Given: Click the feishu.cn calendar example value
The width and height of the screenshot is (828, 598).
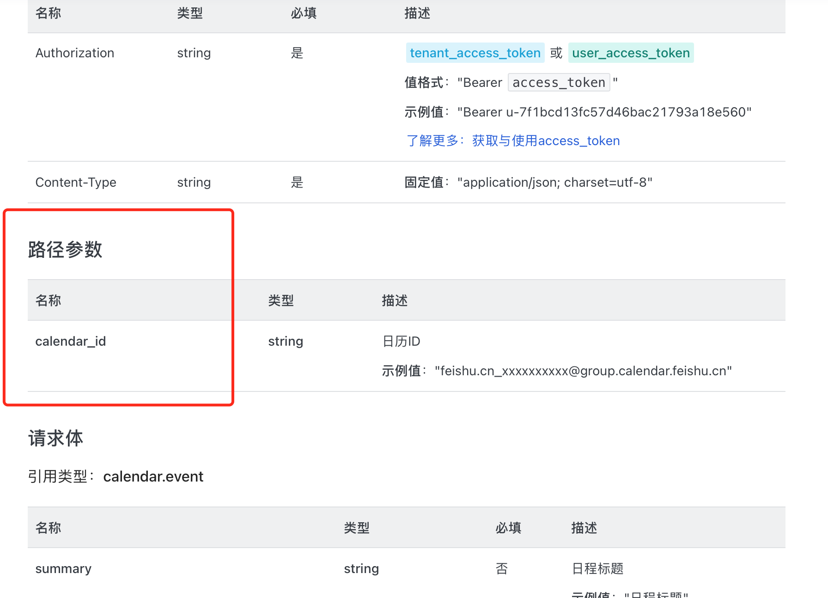Looking at the screenshot, I should click(x=583, y=371).
